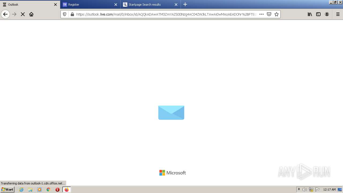The image size is (343, 193).
Task: Bookmark this page with the star
Action: (x=277, y=14)
